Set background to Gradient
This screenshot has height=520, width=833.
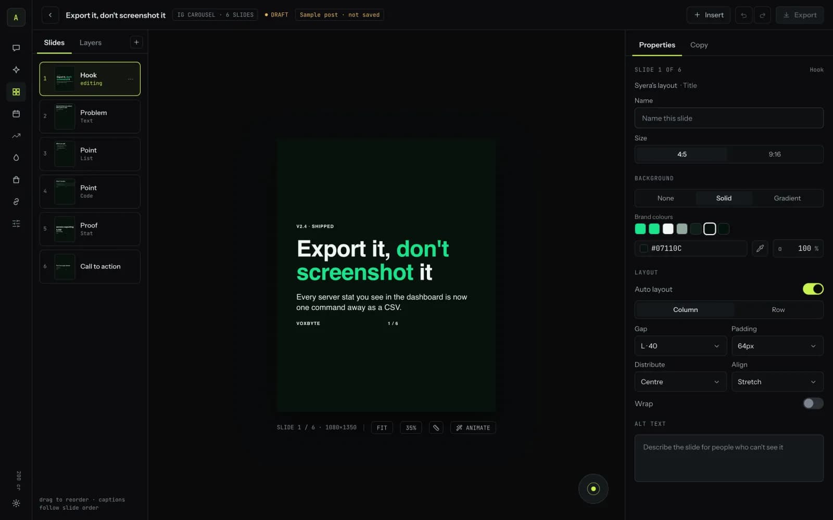(x=787, y=198)
